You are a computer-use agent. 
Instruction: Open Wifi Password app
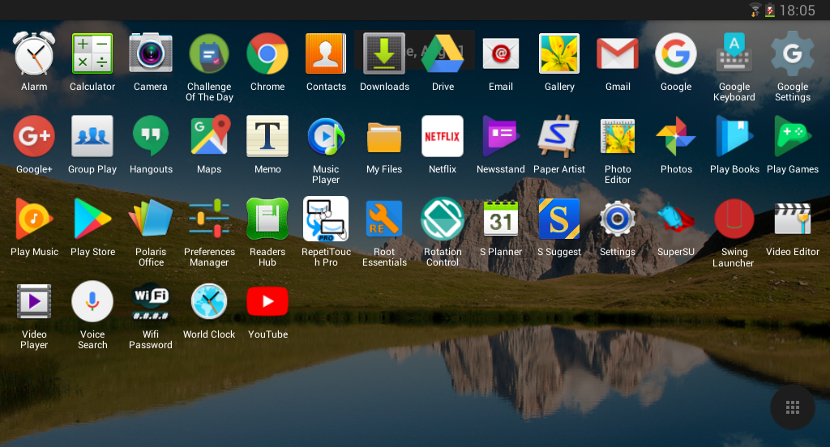click(151, 302)
